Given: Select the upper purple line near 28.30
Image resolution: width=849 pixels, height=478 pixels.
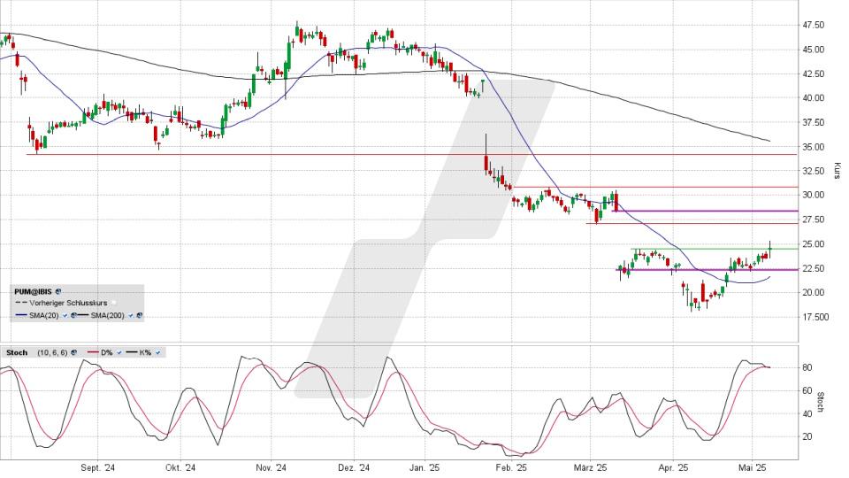Looking at the screenshot, I should 705,211.
